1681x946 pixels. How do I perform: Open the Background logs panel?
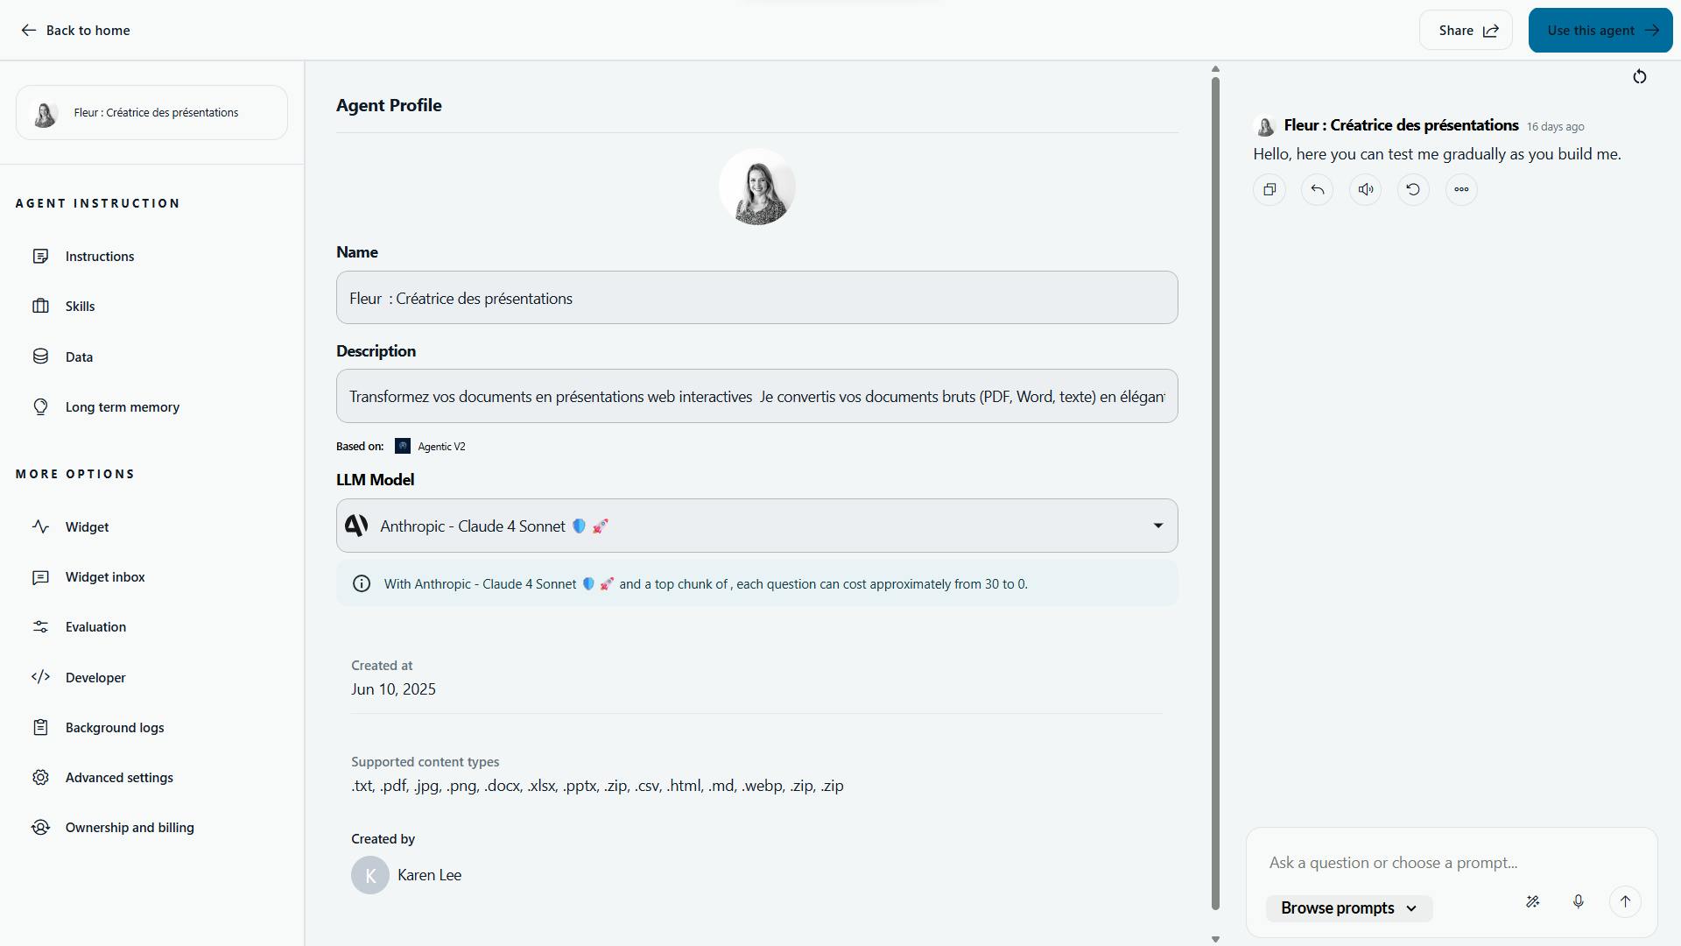[114, 727]
